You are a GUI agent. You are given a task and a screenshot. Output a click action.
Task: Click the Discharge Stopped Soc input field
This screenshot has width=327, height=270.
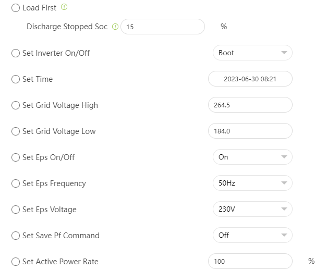click(x=163, y=27)
